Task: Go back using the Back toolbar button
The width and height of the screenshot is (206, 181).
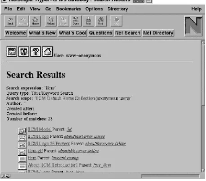Action: point(10,21)
